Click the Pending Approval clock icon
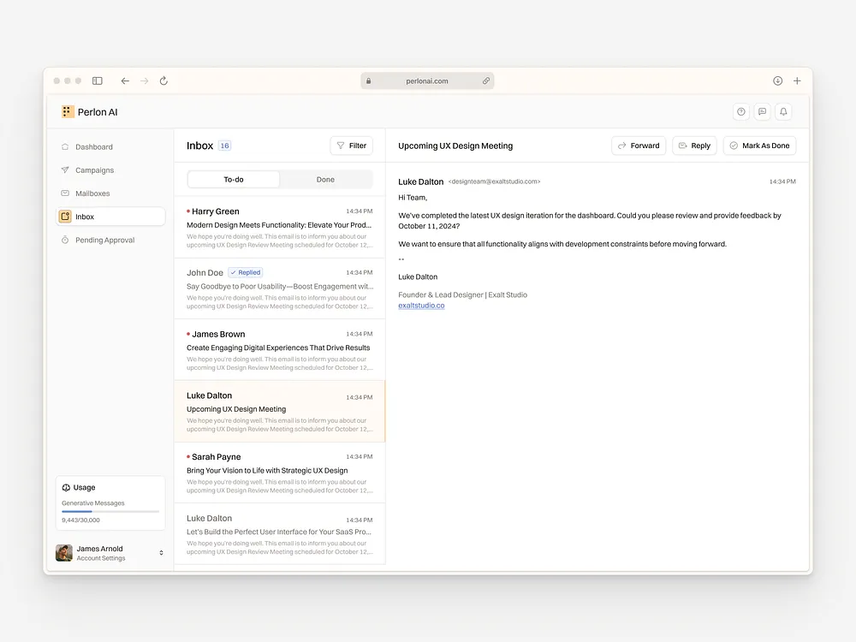This screenshot has height=642, width=856. (x=67, y=240)
